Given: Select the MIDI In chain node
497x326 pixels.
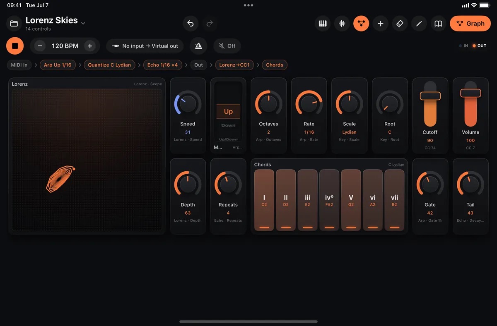Looking at the screenshot, I should [x=19, y=65].
